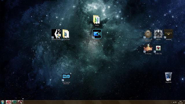Launch the Spellbreak game shortcut
This screenshot has width=185, height=104.
[x=168, y=35]
